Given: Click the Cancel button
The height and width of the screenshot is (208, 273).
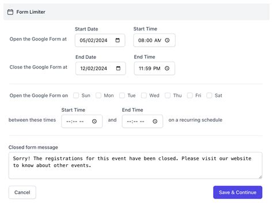Looking at the screenshot, I should click(x=22, y=192).
